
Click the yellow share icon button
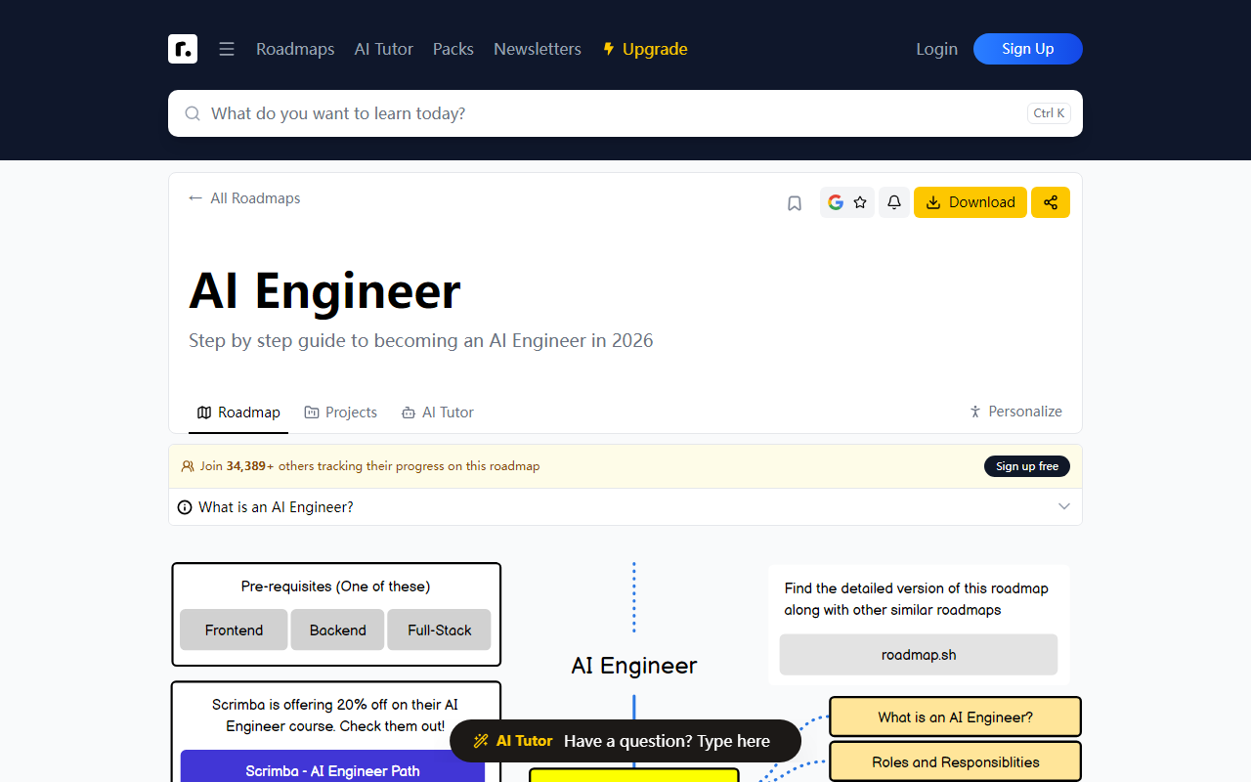[x=1051, y=202]
